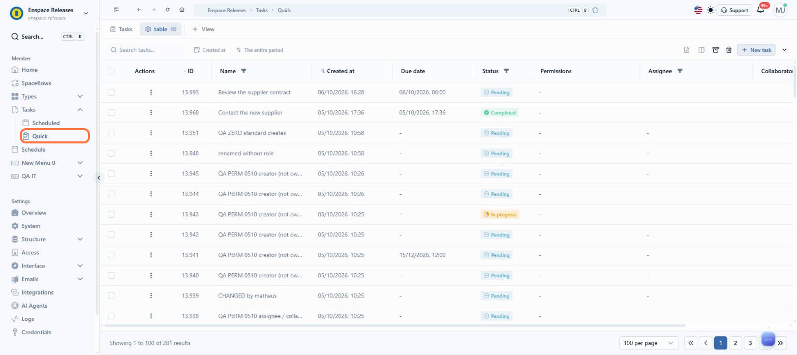This screenshot has height=355, width=797.
Task: Select all rows with header checkbox
Action: (x=111, y=71)
